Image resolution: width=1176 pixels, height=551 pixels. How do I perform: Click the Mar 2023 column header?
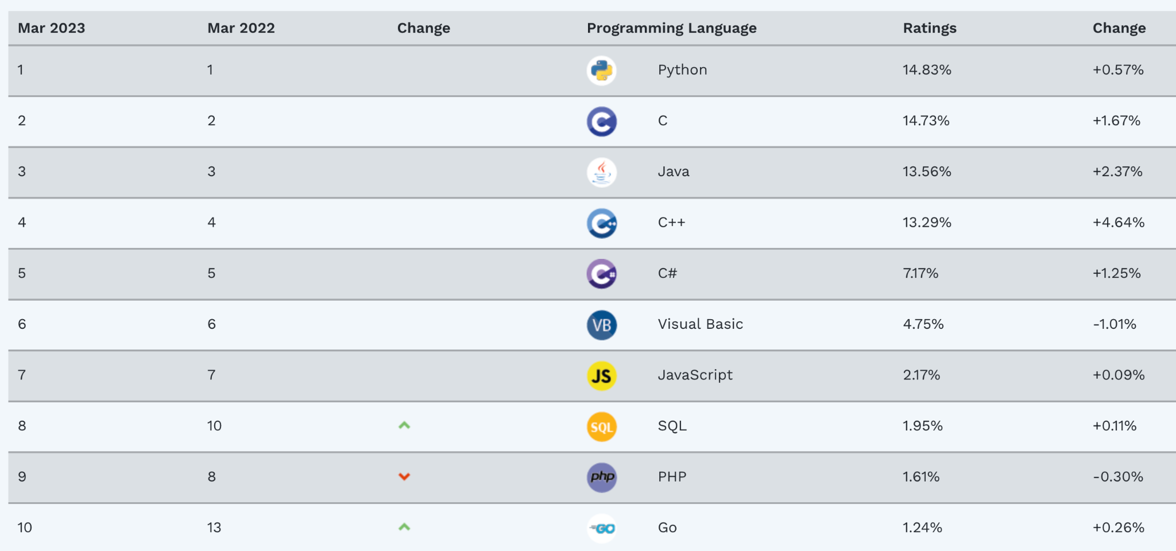click(51, 28)
